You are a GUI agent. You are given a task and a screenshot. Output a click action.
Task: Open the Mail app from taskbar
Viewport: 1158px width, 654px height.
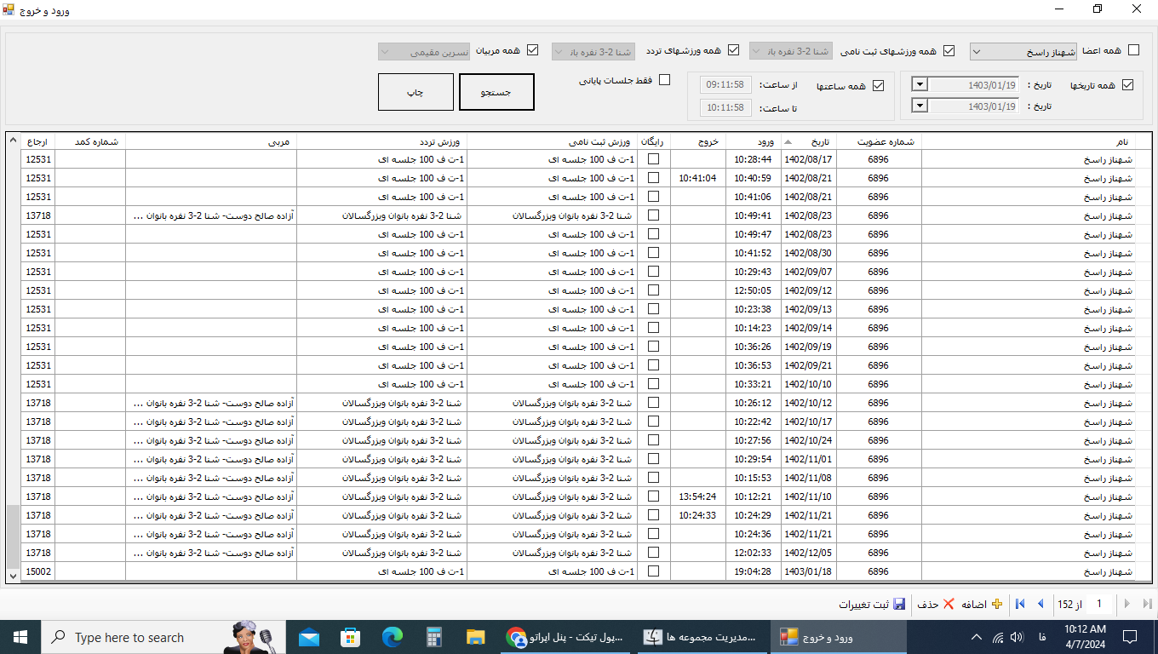coord(308,637)
